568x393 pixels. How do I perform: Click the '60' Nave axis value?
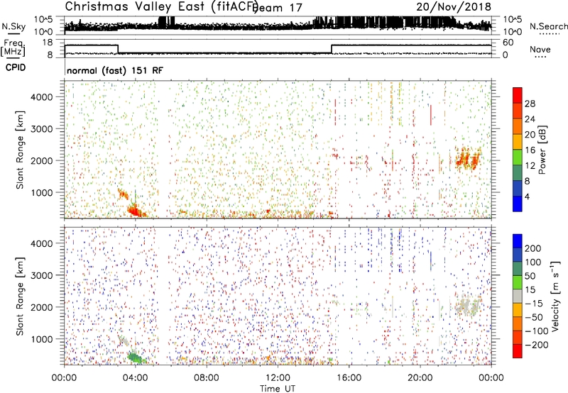tap(508, 43)
